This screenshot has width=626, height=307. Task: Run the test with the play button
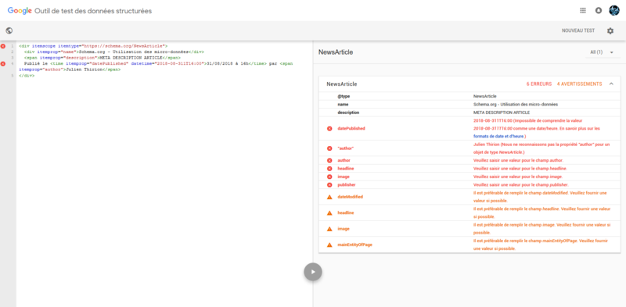tap(313, 272)
